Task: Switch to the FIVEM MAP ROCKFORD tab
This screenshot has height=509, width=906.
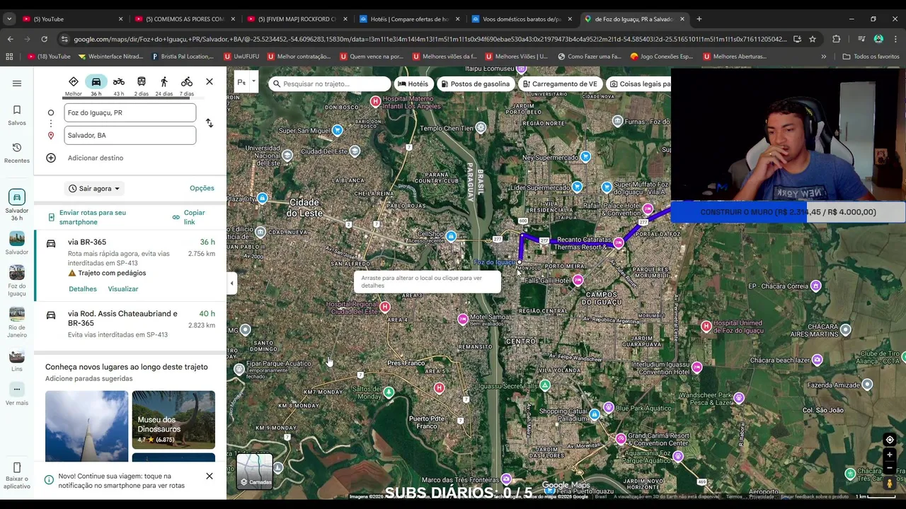Action: point(297,19)
